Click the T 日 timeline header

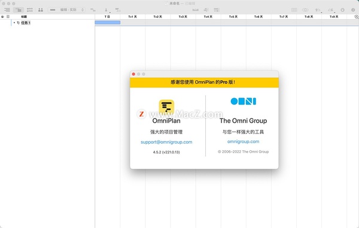[107, 17]
